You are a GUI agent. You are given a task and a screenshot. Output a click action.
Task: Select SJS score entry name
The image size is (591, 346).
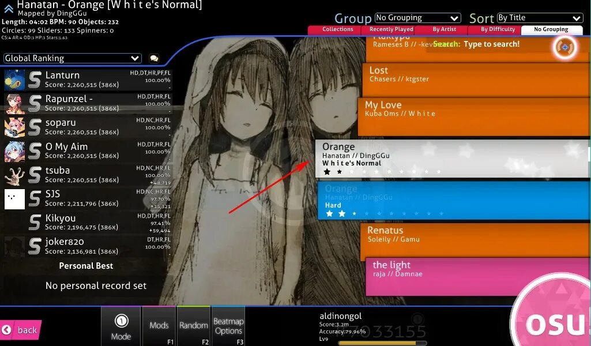coord(52,194)
